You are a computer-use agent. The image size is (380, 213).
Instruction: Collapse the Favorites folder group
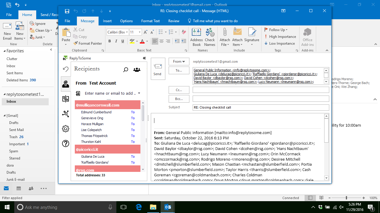pos(4,51)
